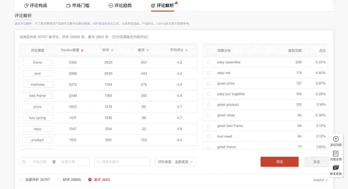The width and height of the screenshot is (348, 189).
Task: Click calendar icon in date range field
Action: click(x=24, y=162)
